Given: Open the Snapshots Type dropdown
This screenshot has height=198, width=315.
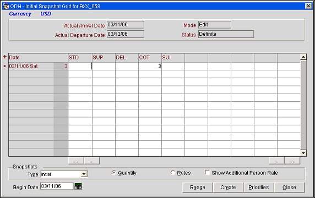Looking at the screenshot, I should click(x=84, y=174).
